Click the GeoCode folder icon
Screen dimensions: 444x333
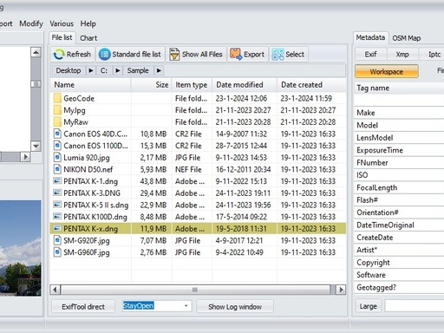pos(57,98)
